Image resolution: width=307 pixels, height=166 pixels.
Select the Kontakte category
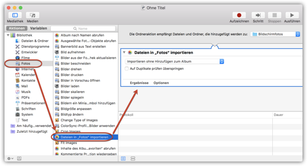(x=28, y=81)
